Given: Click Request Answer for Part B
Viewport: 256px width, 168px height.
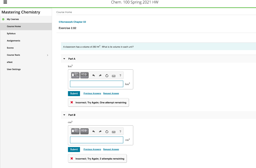Looking at the screenshot, I should [x=111, y=149].
